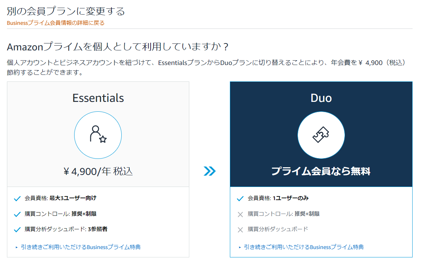The height and width of the screenshot is (264, 421).
Task: Click the checkmark beside Essentials 会員資格
Action: point(16,199)
